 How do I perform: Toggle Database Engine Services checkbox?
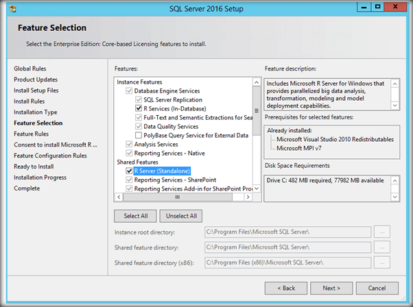click(x=129, y=91)
